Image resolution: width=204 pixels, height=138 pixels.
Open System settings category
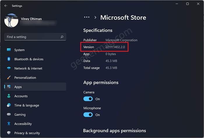tap(35, 50)
